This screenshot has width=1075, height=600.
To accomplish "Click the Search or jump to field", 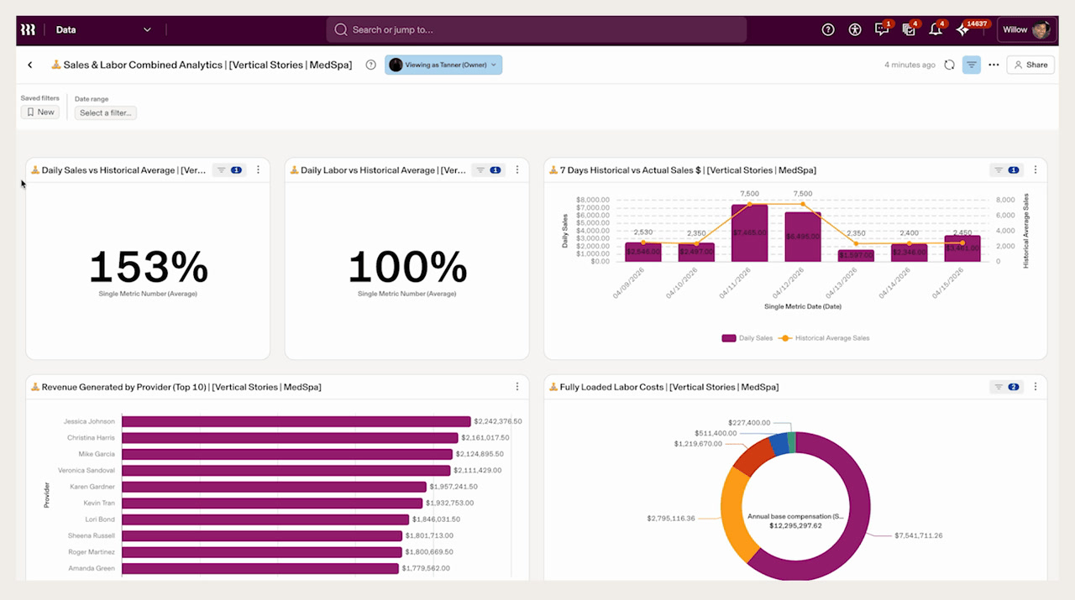I will [536, 29].
